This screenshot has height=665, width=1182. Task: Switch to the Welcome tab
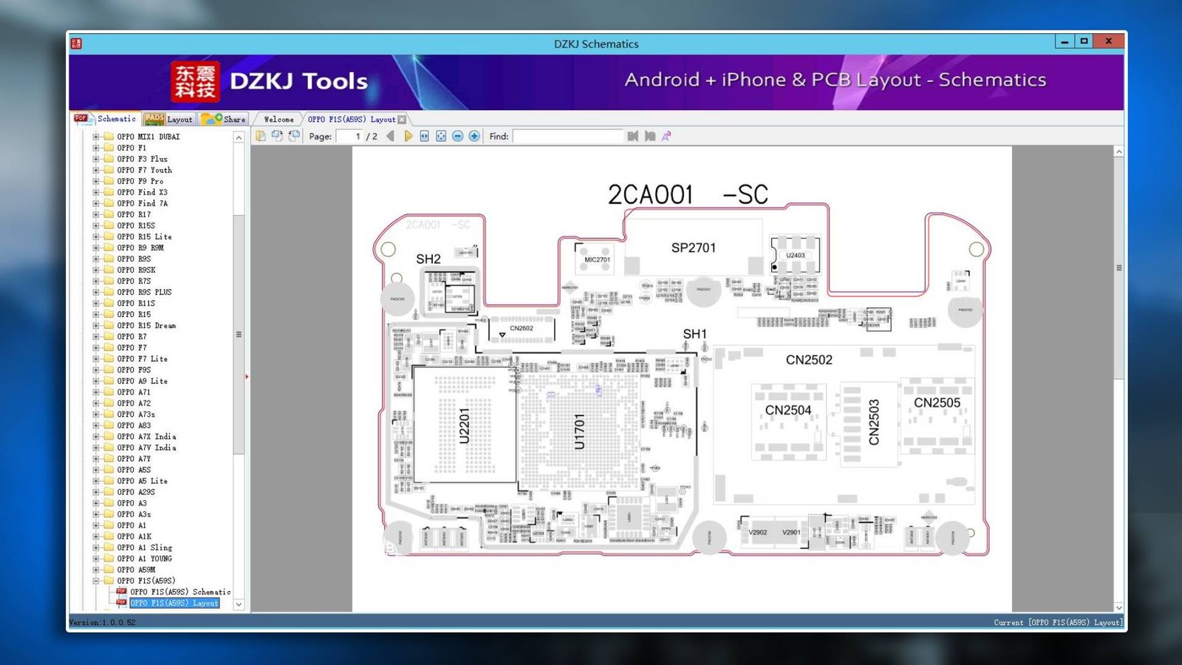click(x=279, y=120)
